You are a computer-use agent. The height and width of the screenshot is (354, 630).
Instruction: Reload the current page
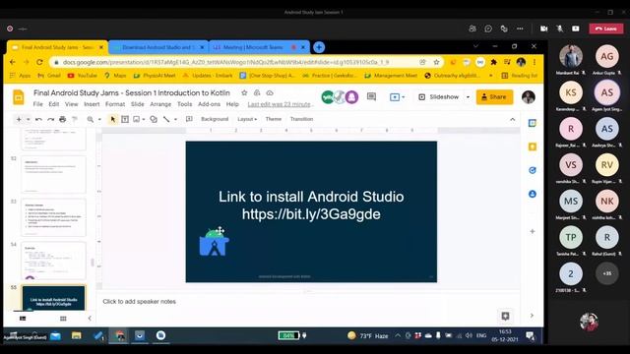(x=39, y=62)
